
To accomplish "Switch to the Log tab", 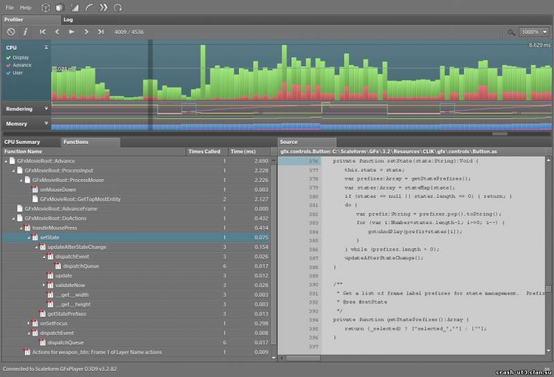I will [x=69, y=19].
